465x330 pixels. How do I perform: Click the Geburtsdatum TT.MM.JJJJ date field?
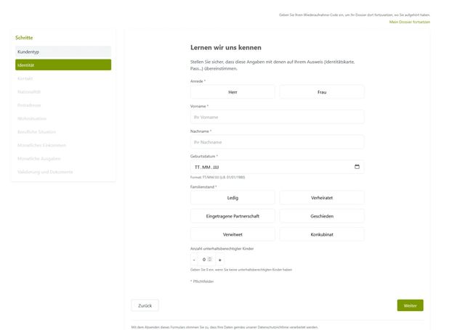pos(278,167)
